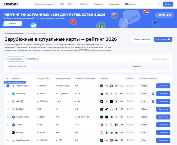Switch to the Российские filter toggle
177x145 pixels.
pyautogui.click(x=33, y=59)
